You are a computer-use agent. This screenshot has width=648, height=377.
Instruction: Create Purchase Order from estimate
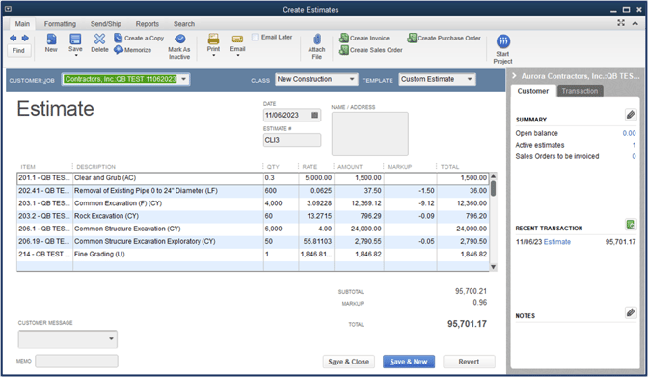444,38
